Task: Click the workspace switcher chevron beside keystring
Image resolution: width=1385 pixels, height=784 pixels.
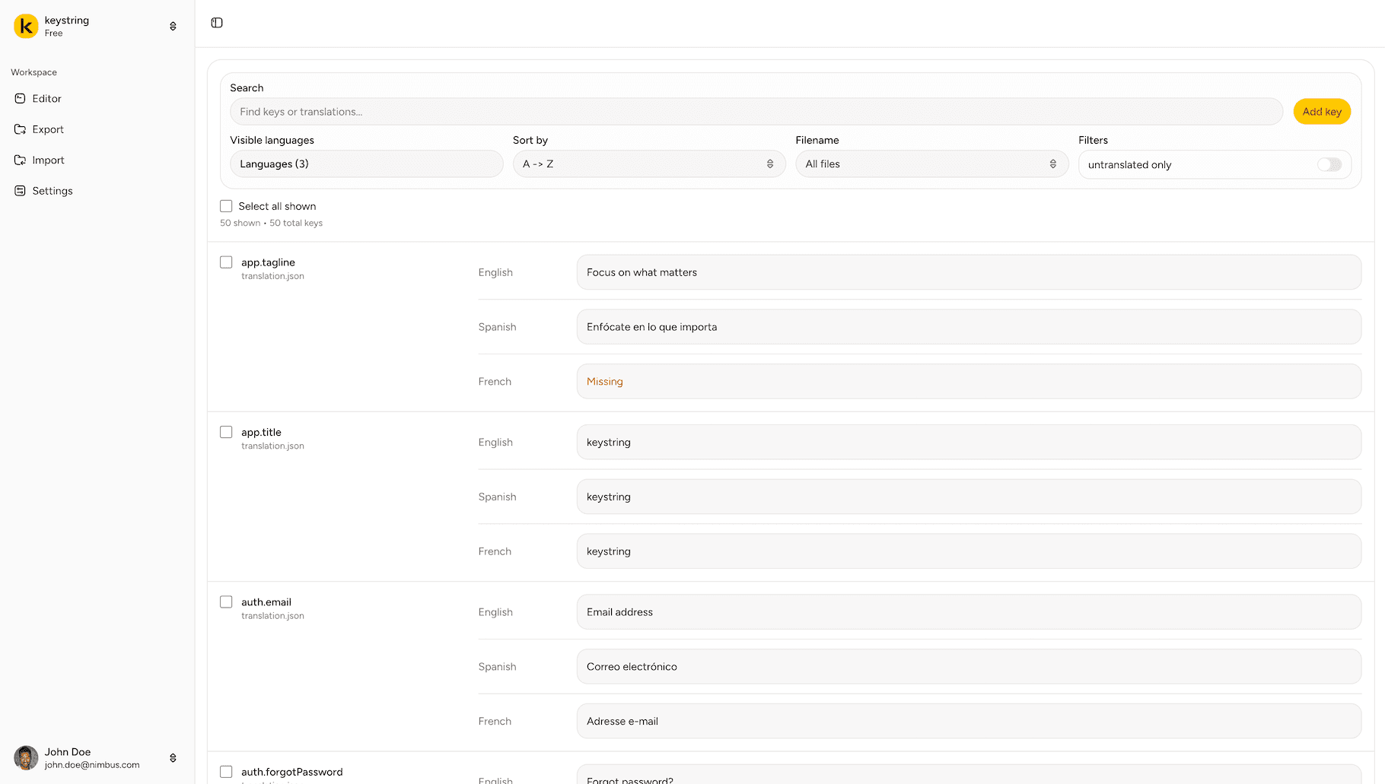Action: click(x=173, y=25)
